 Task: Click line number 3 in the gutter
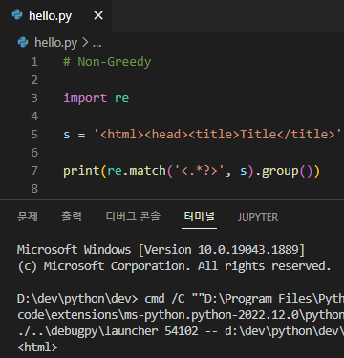pos(34,98)
